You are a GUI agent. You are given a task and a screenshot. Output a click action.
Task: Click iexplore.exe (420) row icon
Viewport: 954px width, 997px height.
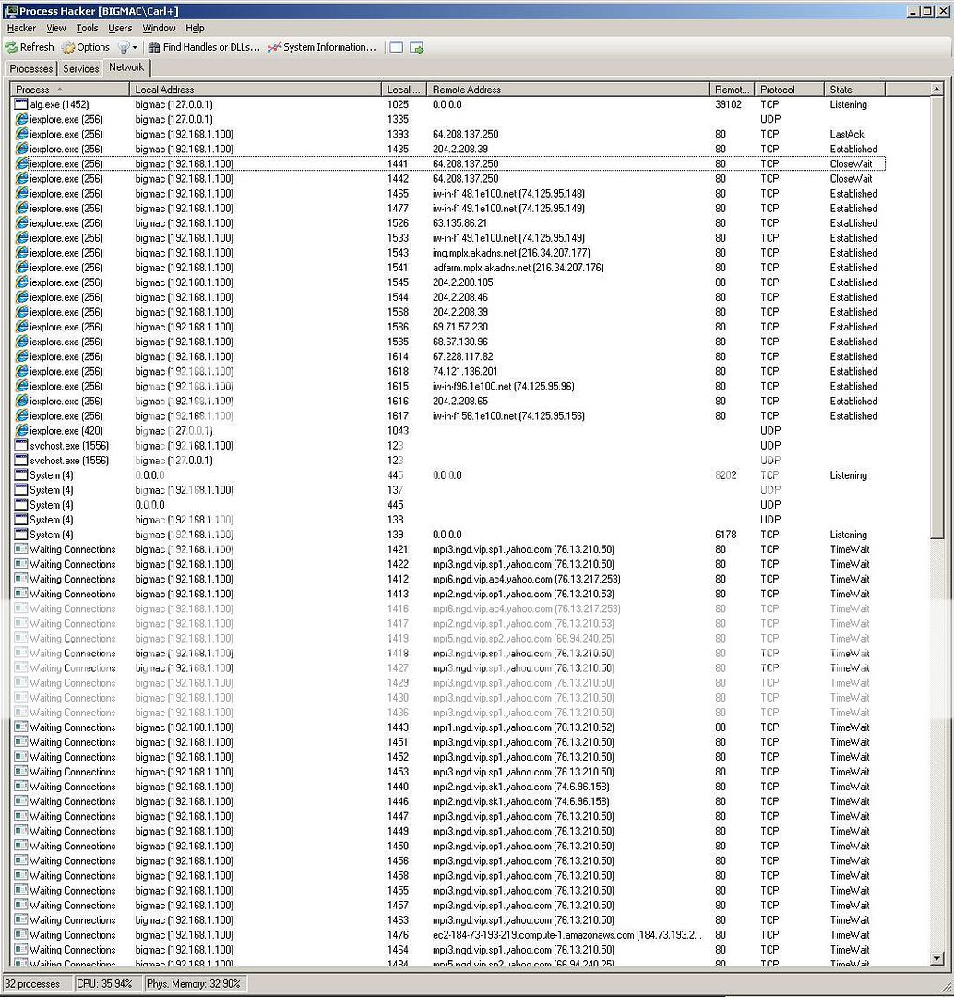[21, 431]
